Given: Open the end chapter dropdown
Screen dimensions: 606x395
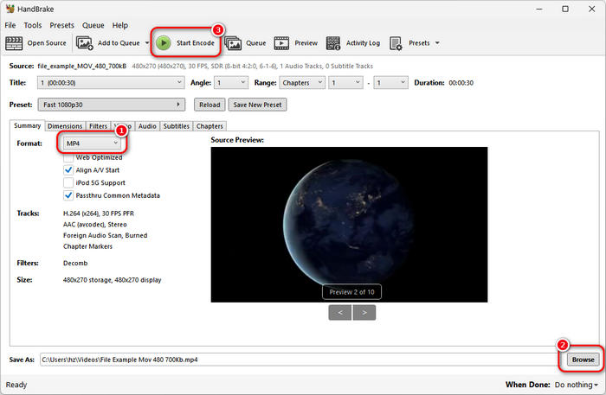Looking at the screenshot, I should [x=390, y=83].
